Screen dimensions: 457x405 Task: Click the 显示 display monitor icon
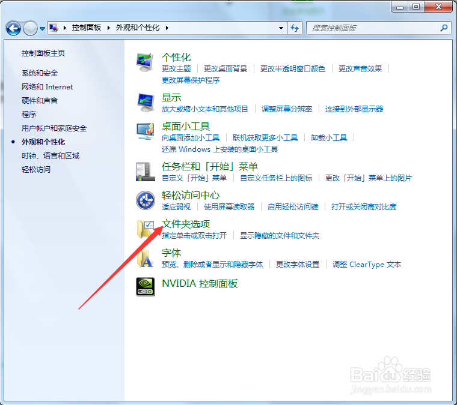pyautogui.click(x=146, y=103)
